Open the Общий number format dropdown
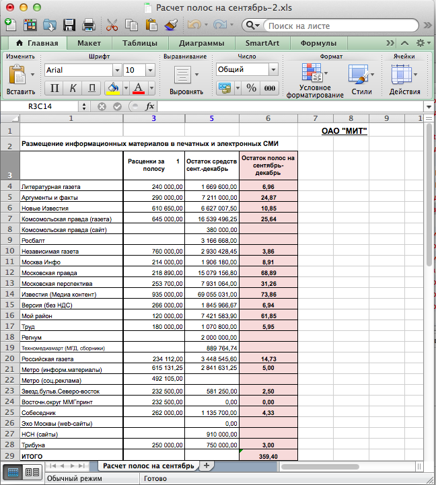The image size is (436, 485). pyautogui.click(x=273, y=69)
